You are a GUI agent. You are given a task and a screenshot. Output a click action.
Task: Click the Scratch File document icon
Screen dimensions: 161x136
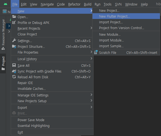click(96, 52)
